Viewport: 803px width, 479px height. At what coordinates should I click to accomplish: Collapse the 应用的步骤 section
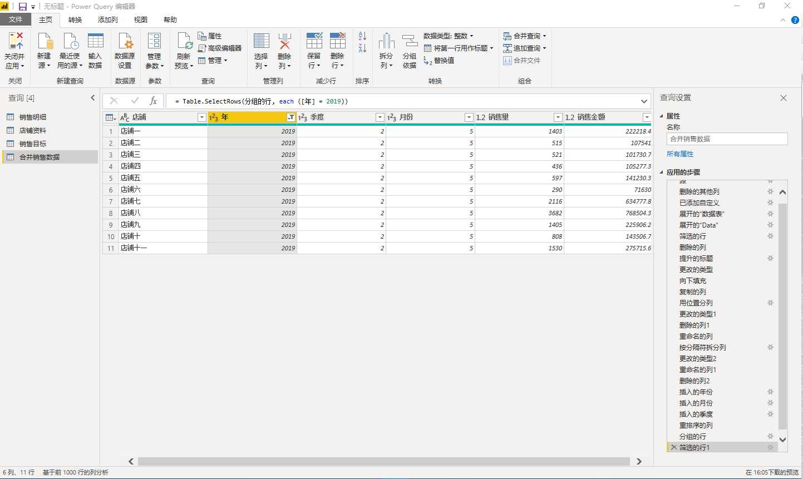click(662, 172)
